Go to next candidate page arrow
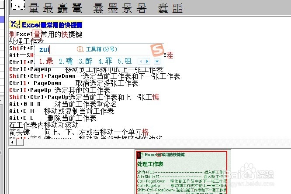This screenshot has width=291, height=194. 147,61
